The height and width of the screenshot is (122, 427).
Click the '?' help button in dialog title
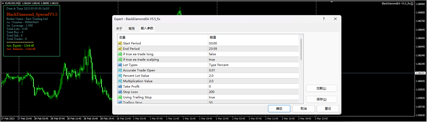pyautogui.click(x=324, y=19)
